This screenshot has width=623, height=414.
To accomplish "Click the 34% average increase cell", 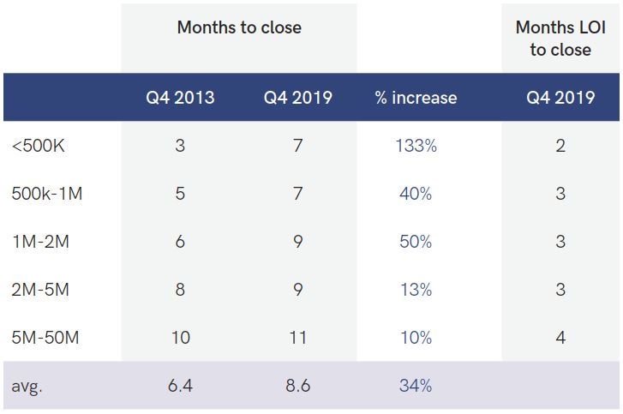I will click(x=416, y=386).
